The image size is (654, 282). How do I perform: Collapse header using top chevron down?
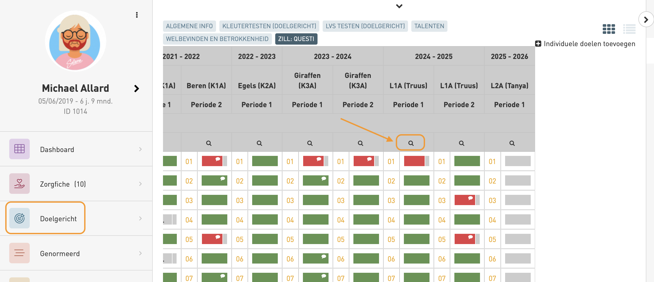(399, 6)
